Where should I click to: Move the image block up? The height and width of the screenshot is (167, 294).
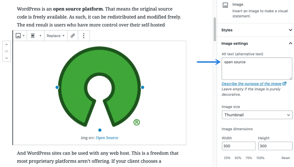point(7,45)
